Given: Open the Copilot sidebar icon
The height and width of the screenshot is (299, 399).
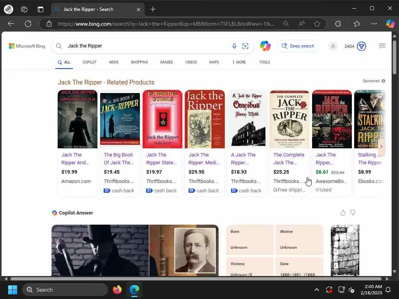Looking at the screenshot, I should point(390,24).
